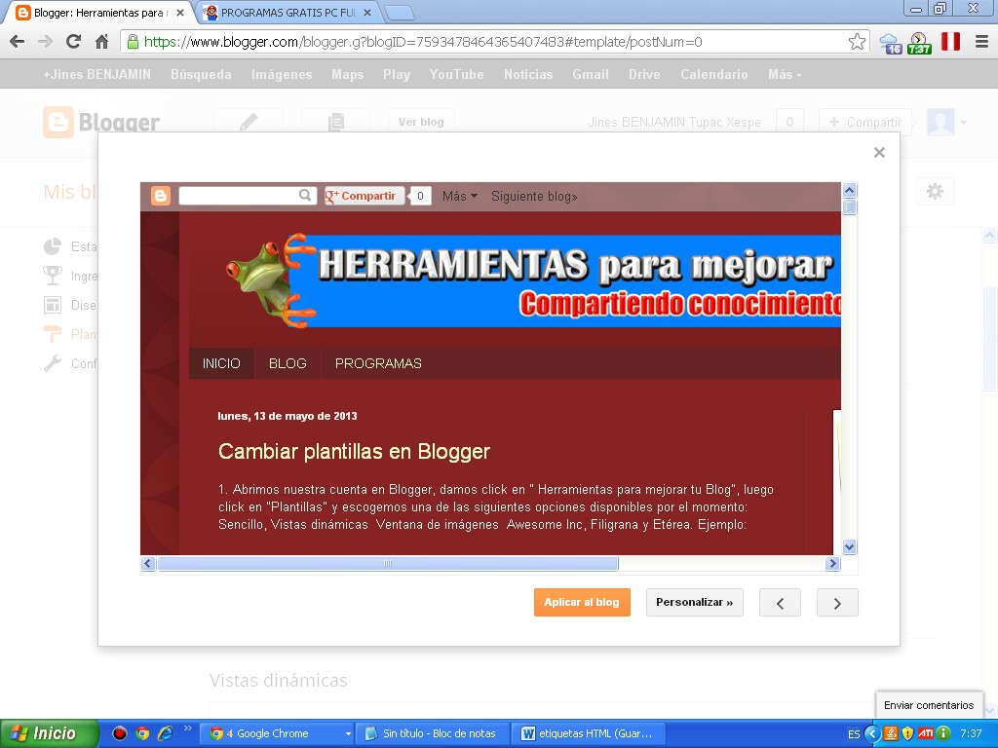
Task: Open Noticias in Google bar
Action: pyautogui.click(x=528, y=74)
